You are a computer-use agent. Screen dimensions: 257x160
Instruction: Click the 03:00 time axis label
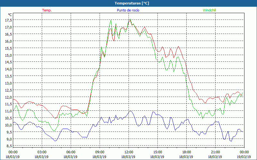pos(42,152)
